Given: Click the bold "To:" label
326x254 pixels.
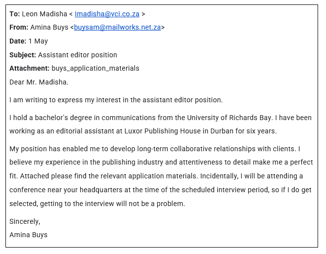Looking at the screenshot, I should [x=14, y=14].
